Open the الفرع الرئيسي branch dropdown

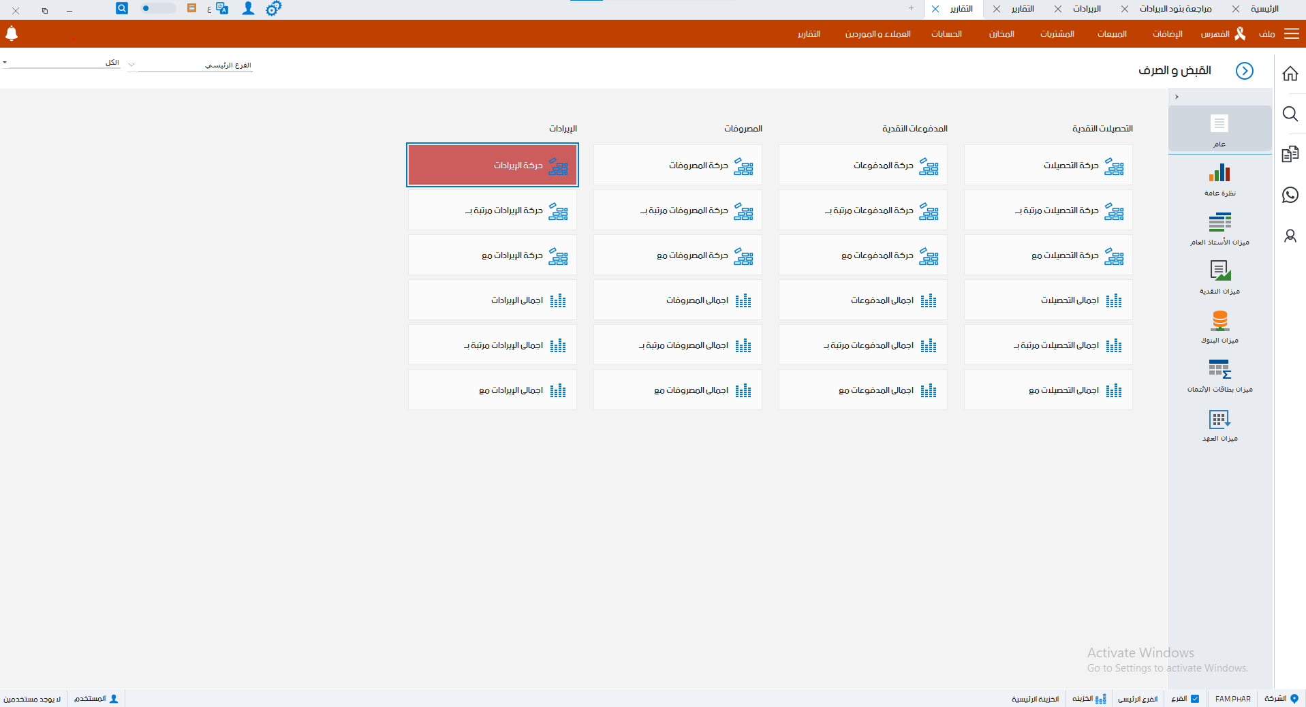click(191, 65)
